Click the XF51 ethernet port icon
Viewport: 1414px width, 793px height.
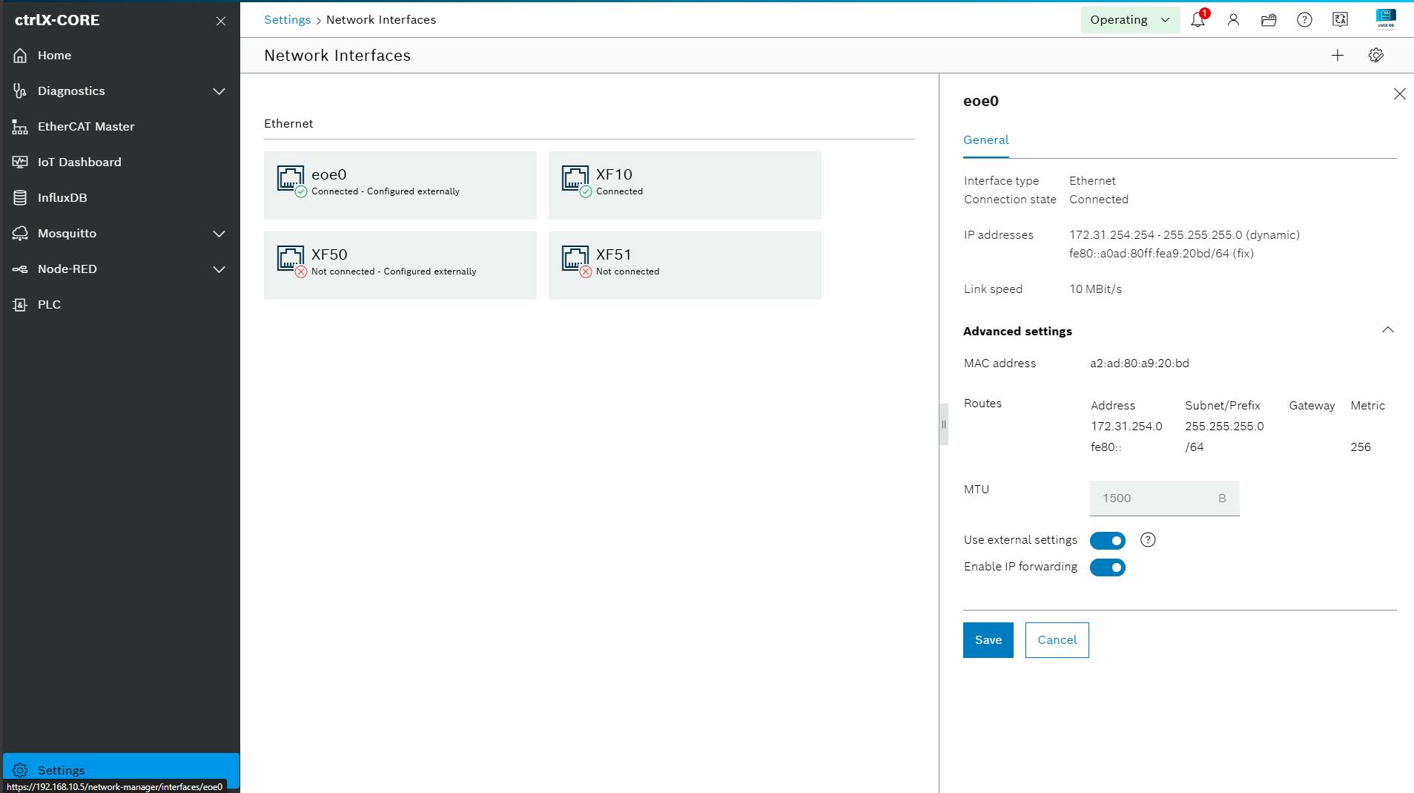tap(575, 259)
